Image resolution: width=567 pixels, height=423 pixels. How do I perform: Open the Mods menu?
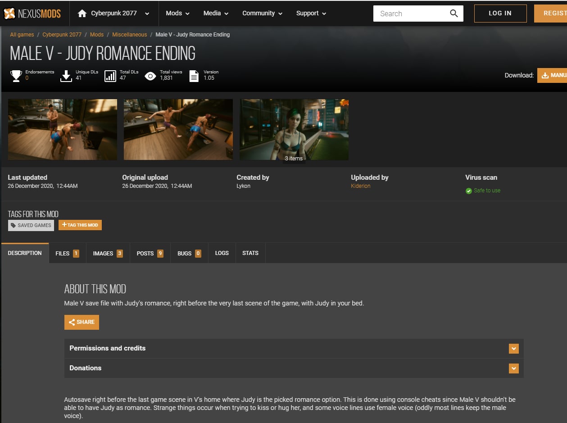(177, 14)
